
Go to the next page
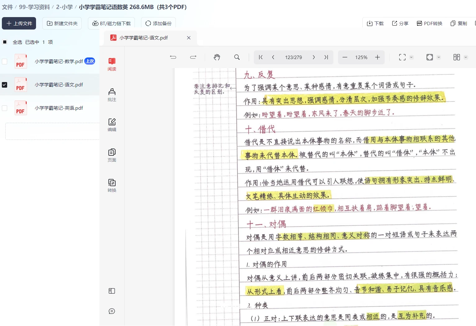click(314, 57)
